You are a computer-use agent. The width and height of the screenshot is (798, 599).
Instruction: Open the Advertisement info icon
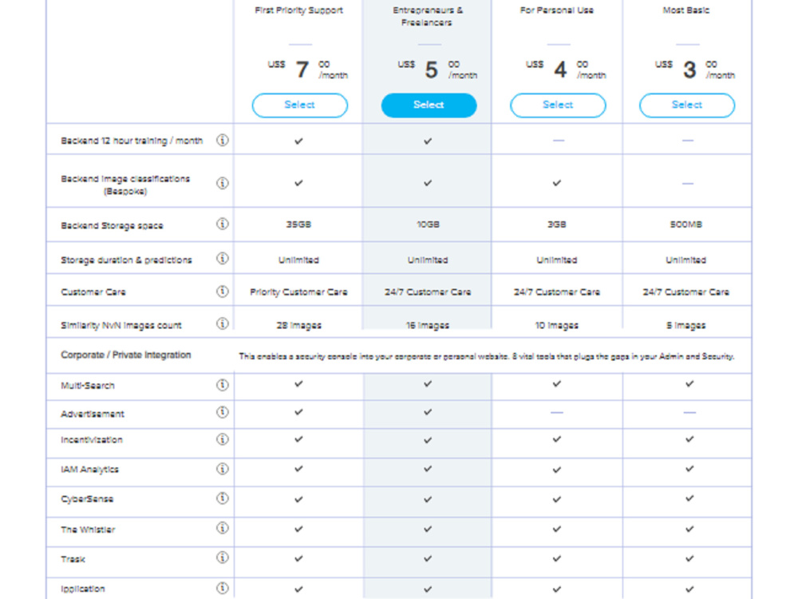223,413
